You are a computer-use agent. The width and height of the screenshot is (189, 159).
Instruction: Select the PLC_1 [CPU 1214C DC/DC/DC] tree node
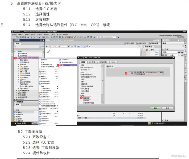click(x=28, y=58)
